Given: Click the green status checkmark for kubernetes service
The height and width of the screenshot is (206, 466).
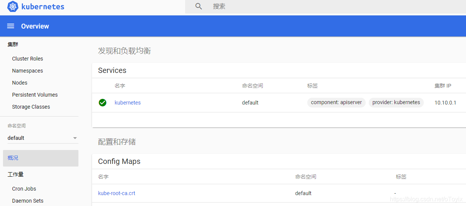Looking at the screenshot, I should tap(103, 103).
